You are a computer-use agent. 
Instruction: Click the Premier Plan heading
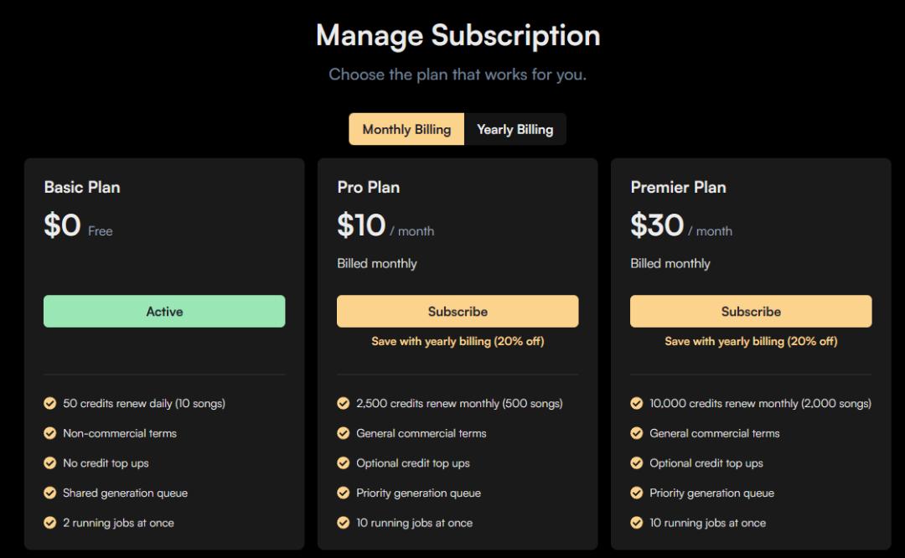(x=678, y=187)
